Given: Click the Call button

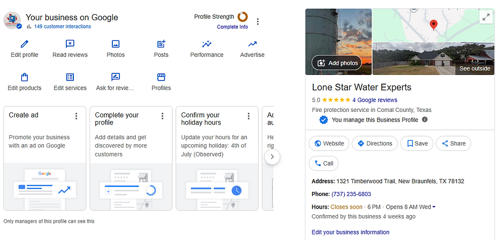Looking at the screenshot, I should pyautogui.click(x=323, y=164).
